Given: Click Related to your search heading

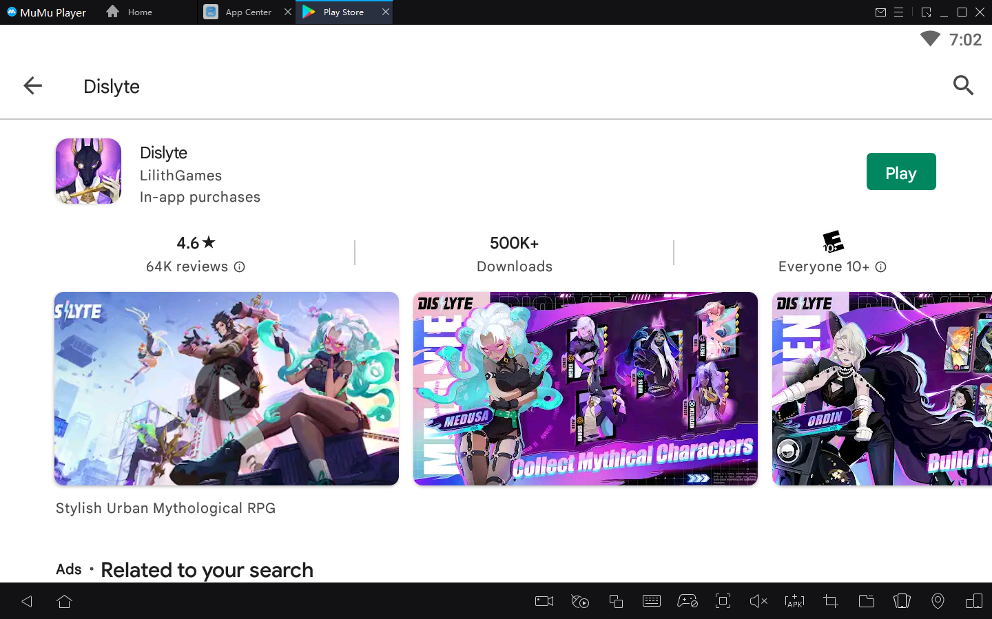Looking at the screenshot, I should click(207, 570).
